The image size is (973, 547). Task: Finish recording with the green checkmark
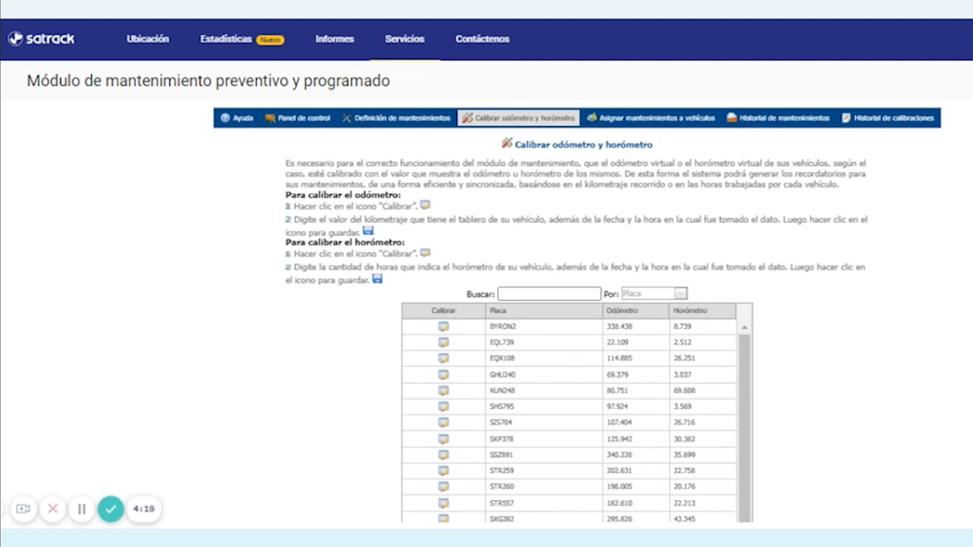click(111, 509)
